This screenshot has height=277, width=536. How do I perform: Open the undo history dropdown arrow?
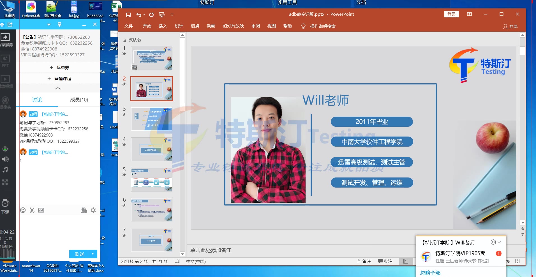[144, 15]
